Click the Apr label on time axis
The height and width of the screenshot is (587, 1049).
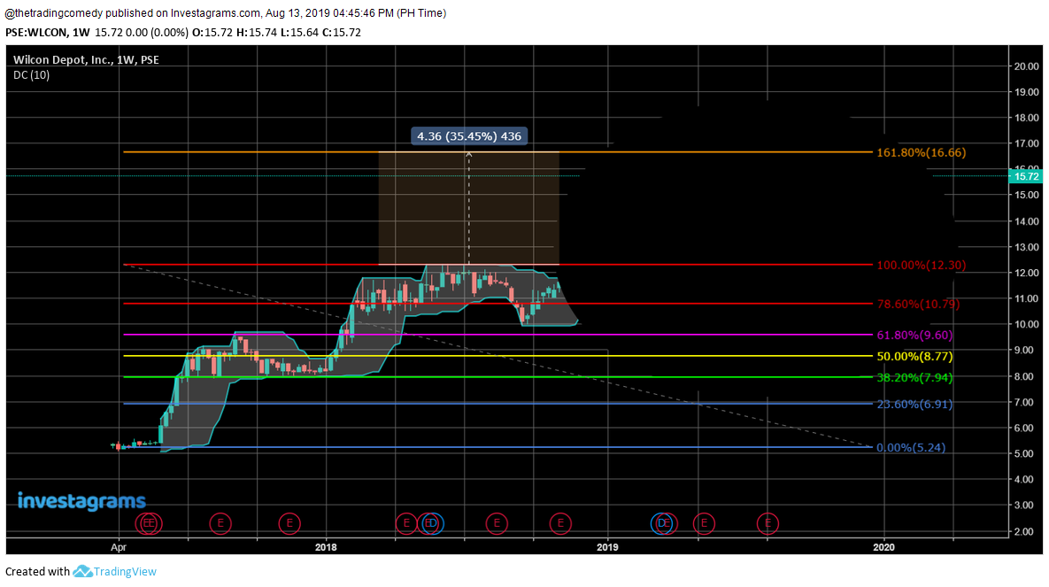(x=119, y=547)
